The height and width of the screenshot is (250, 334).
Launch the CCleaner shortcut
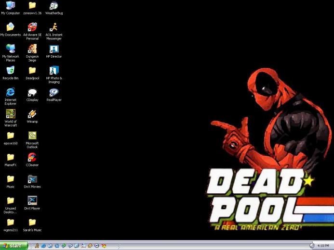coord(32,160)
